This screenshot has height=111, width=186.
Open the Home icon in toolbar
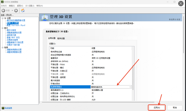(x=23, y=11)
